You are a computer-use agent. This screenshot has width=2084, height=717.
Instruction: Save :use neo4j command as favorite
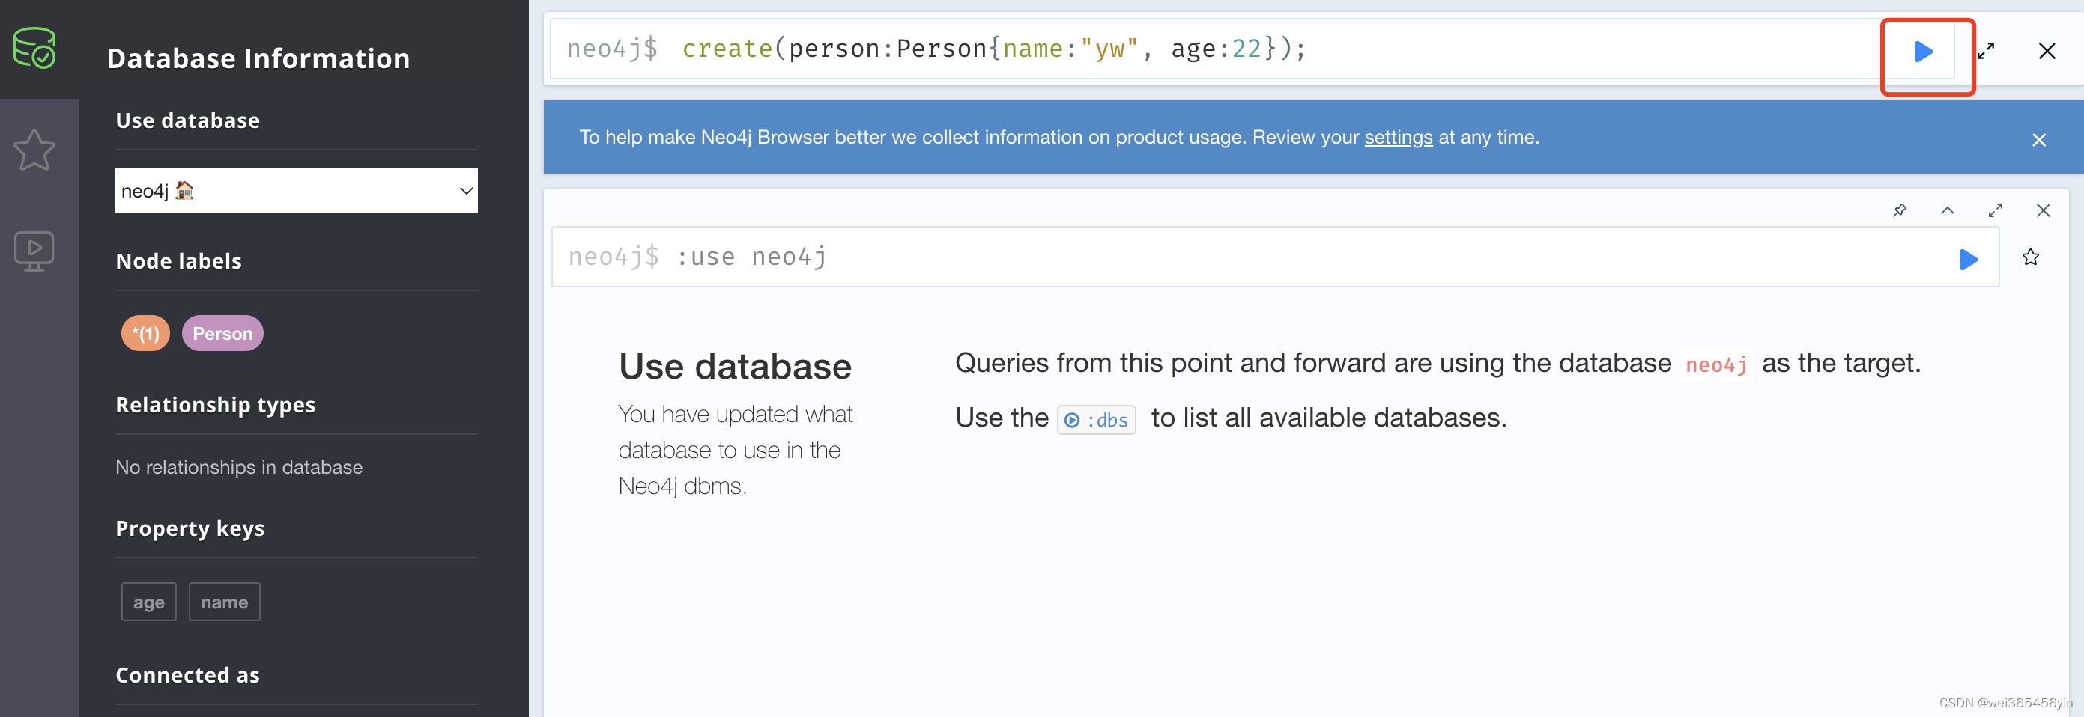click(2031, 257)
